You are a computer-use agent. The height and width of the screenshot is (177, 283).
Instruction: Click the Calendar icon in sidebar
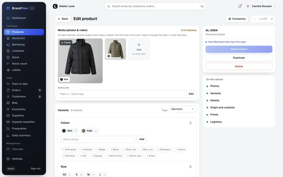(x=8, y=149)
